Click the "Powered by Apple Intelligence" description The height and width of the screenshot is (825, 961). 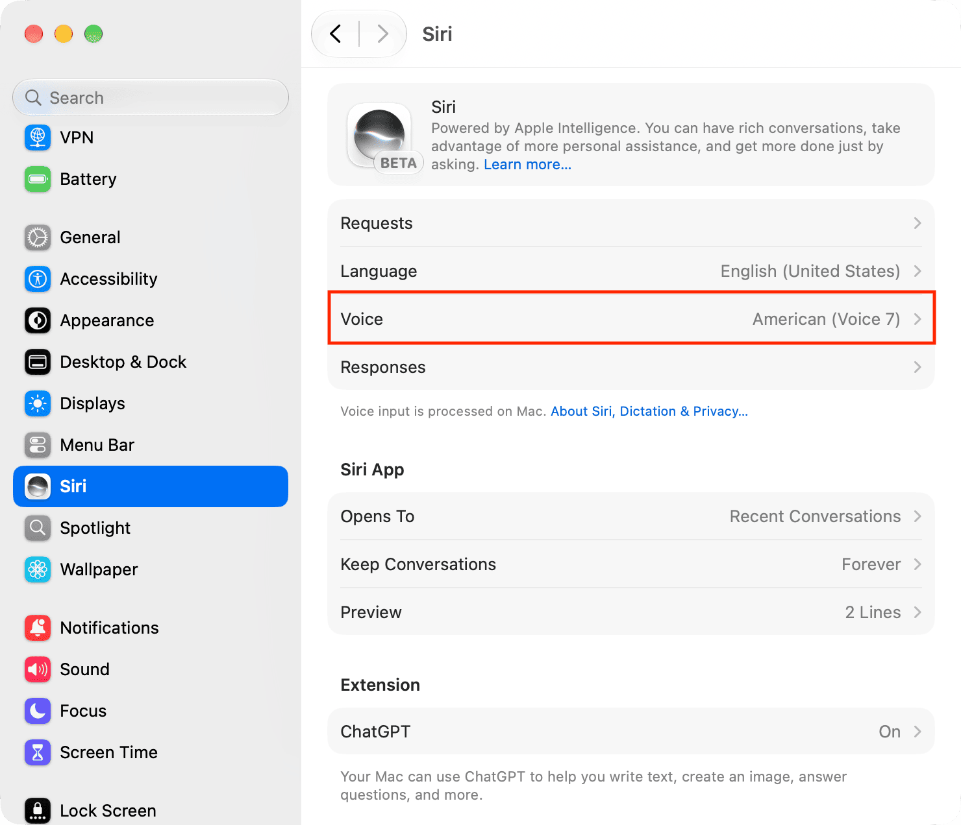[x=666, y=146]
